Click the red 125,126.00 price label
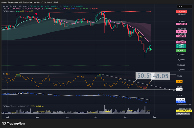 [x=182, y=12]
